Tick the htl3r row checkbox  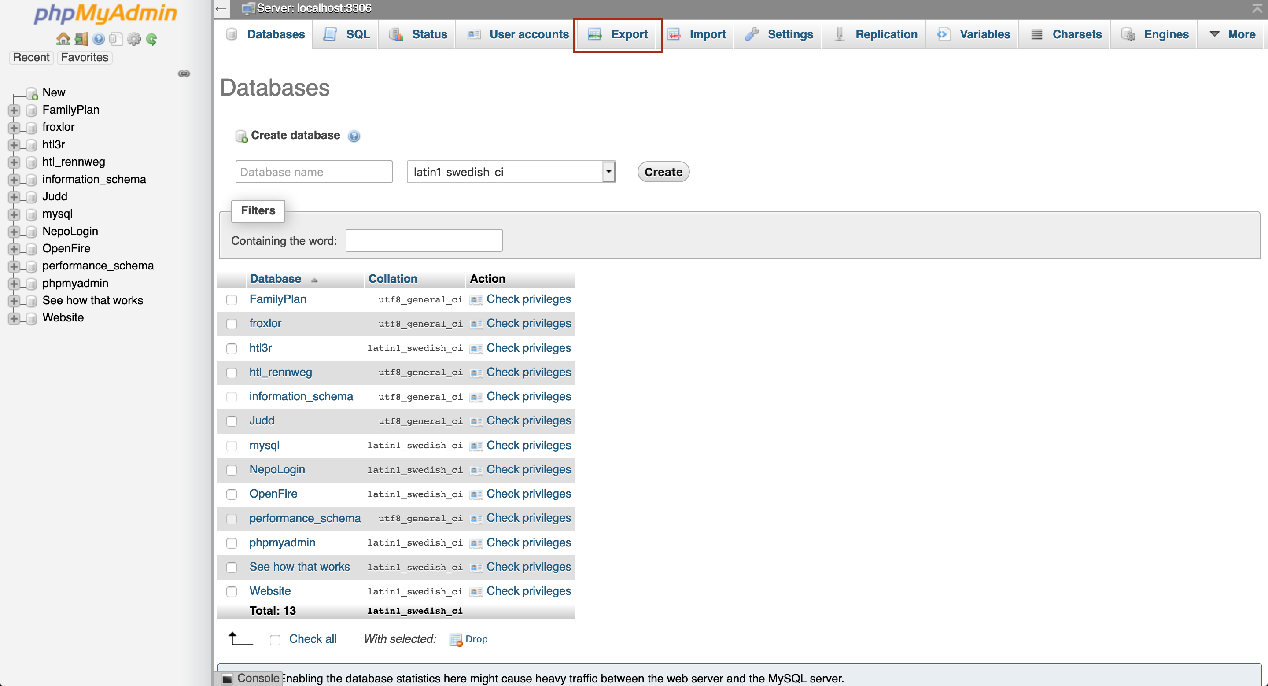[x=231, y=348]
